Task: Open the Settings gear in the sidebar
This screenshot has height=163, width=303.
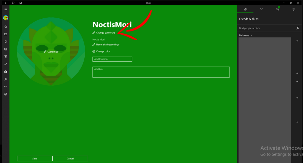Action: [6, 94]
